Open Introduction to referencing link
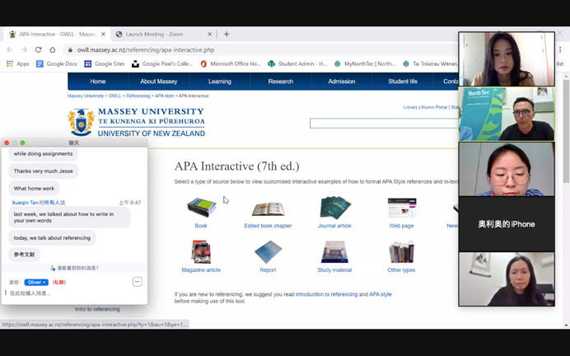The height and width of the screenshot is (356, 570). [x=326, y=294]
